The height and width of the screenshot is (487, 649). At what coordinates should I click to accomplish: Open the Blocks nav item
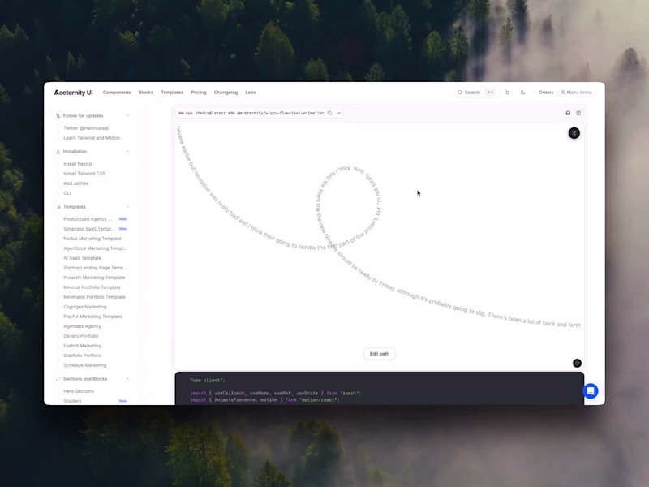click(146, 93)
